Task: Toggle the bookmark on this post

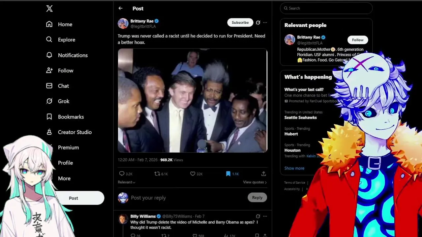Action: 228,173
